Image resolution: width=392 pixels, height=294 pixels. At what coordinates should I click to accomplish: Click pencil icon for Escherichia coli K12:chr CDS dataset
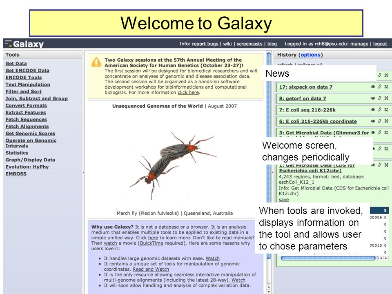(x=379, y=165)
